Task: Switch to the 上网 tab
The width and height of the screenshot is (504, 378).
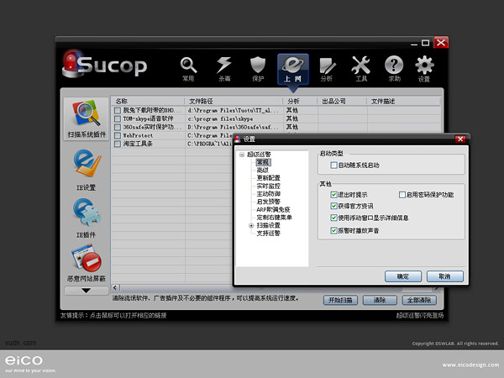Action: tap(292, 67)
